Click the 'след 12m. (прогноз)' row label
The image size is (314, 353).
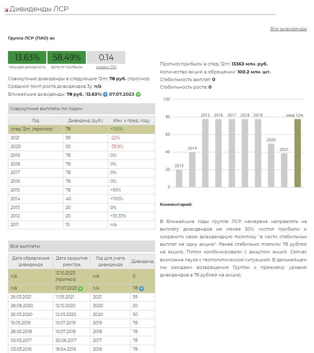pos(32,129)
